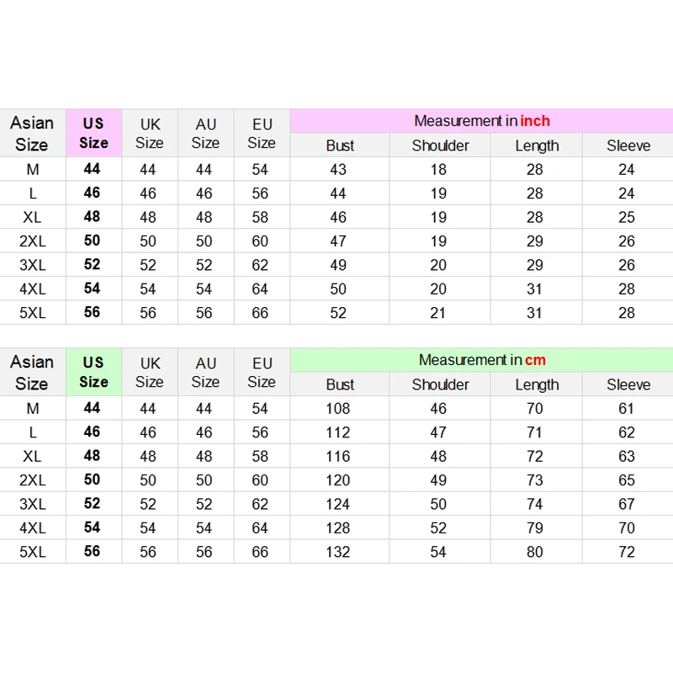This screenshot has width=673, height=673.
Task: Select shoulder value 21 in inch table
Action: tap(440, 313)
